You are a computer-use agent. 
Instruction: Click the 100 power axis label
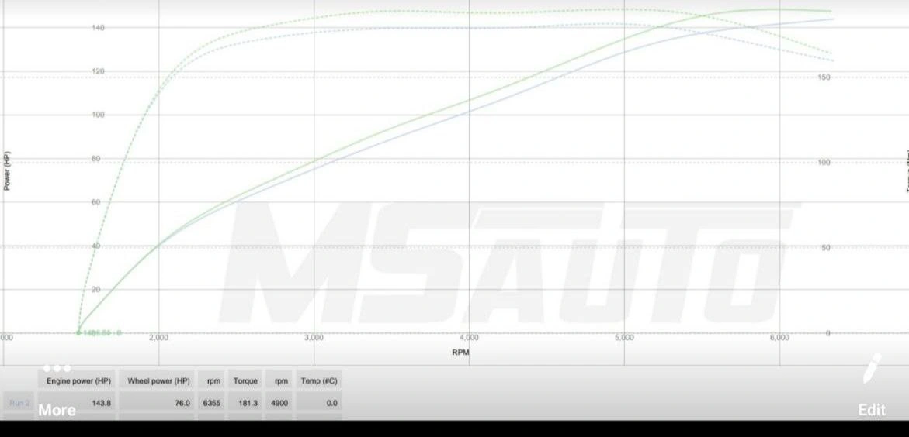pyautogui.click(x=98, y=115)
